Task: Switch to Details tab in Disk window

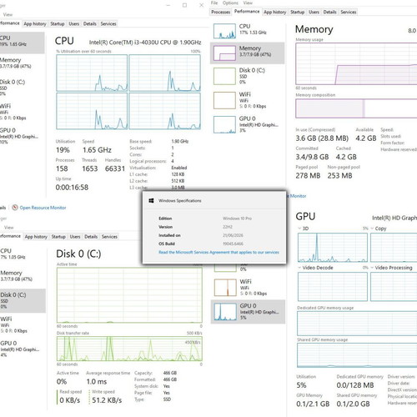Action: [91, 237]
